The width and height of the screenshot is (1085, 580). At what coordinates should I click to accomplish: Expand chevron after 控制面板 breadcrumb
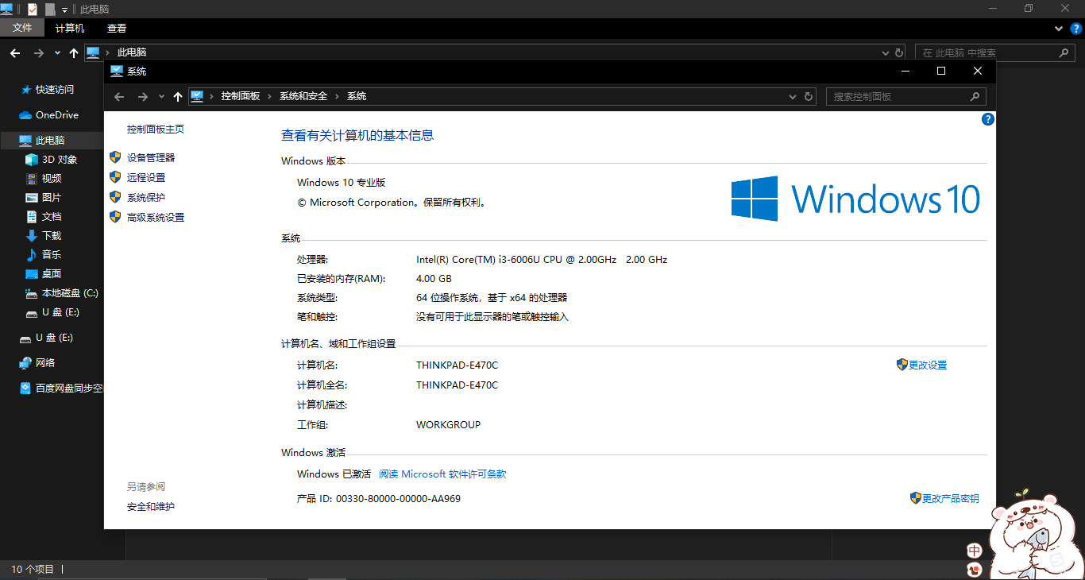[x=270, y=97]
